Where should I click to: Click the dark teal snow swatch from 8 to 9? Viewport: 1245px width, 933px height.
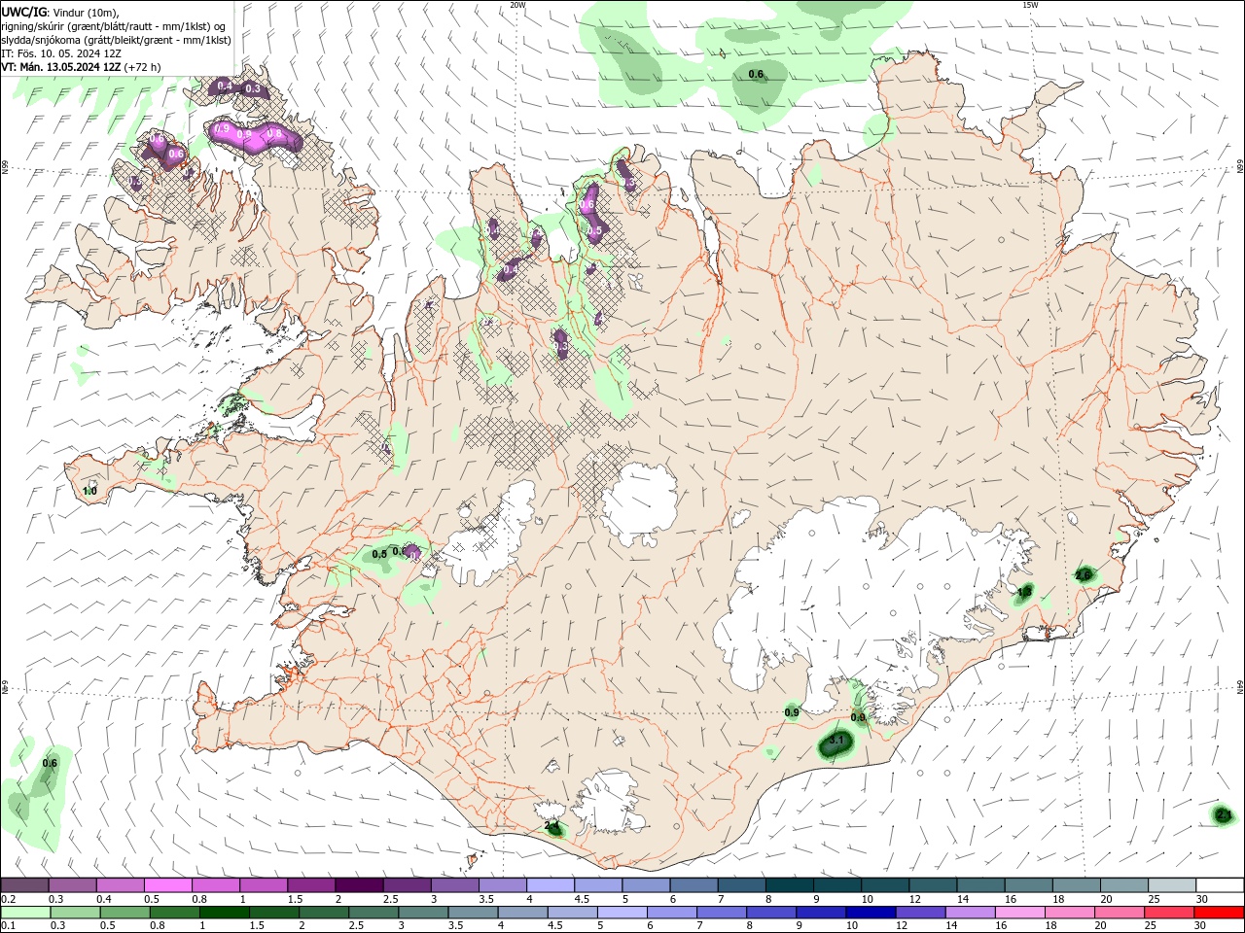point(789,884)
